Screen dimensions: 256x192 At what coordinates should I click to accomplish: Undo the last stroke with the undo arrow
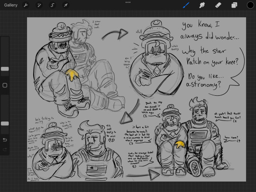point(5,140)
